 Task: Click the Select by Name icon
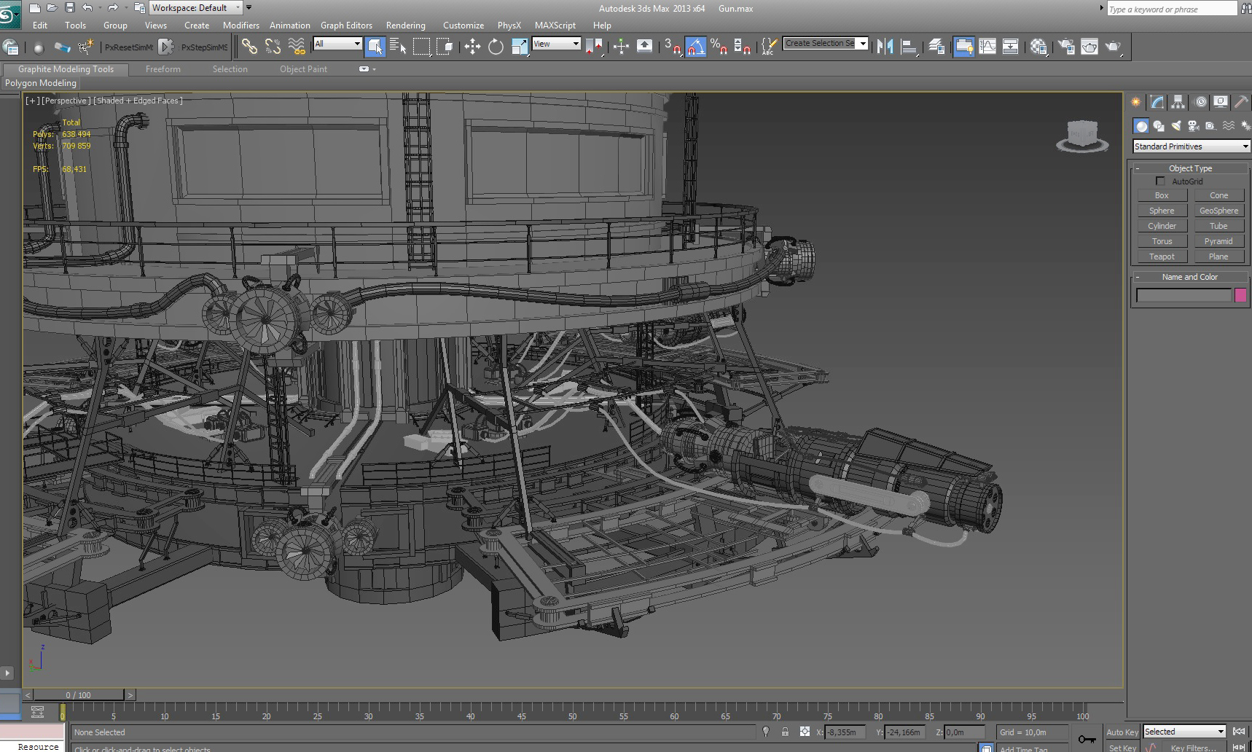(x=398, y=47)
